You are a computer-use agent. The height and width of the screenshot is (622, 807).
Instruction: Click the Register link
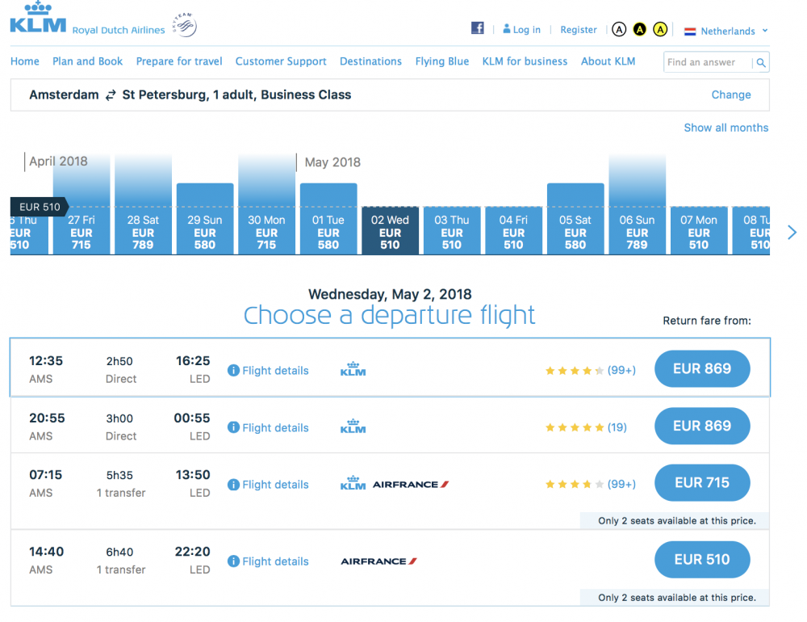[x=579, y=29]
